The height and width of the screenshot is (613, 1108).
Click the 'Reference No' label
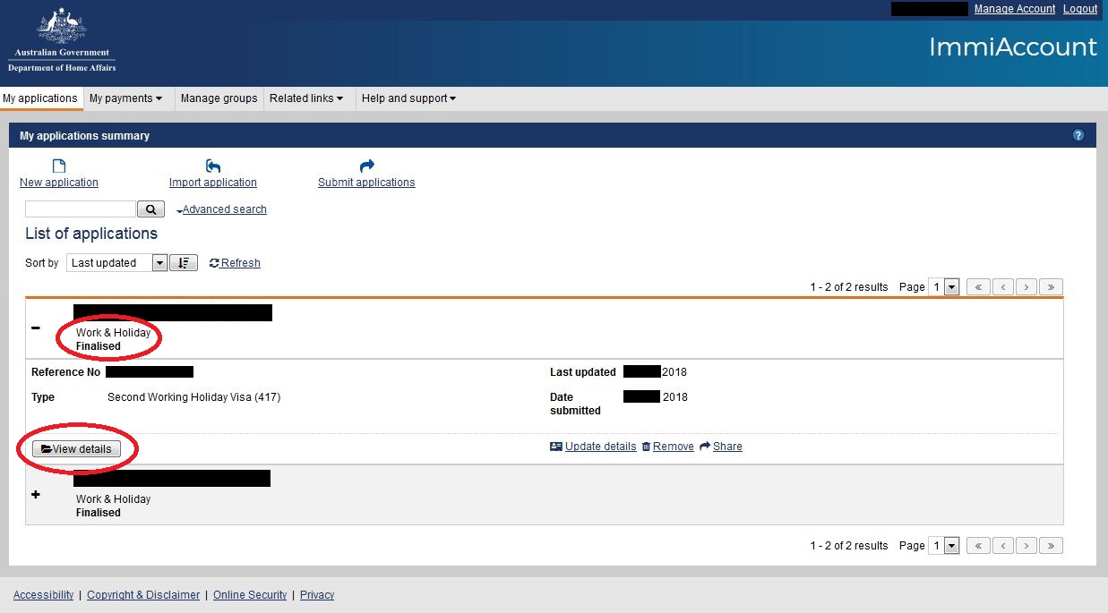65,372
